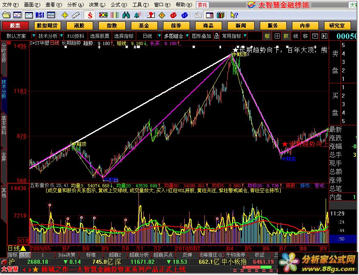This screenshot has width=359, height=275.
Task: Open the yellow folder icon in toolbar
Action: 6,15
